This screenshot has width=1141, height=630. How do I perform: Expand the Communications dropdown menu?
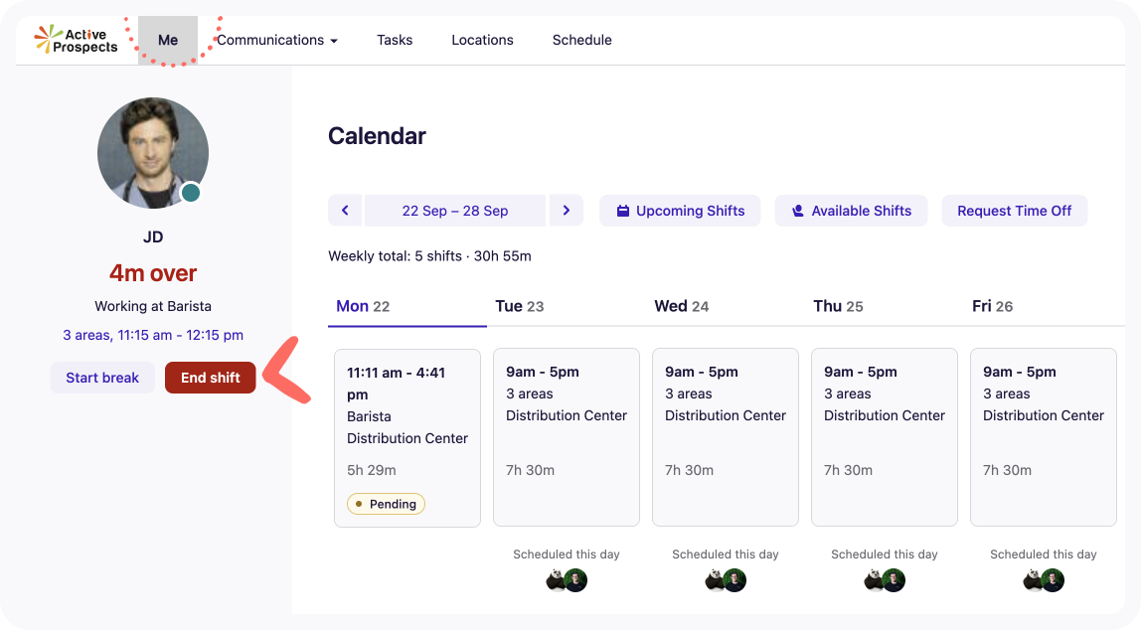pyautogui.click(x=277, y=40)
